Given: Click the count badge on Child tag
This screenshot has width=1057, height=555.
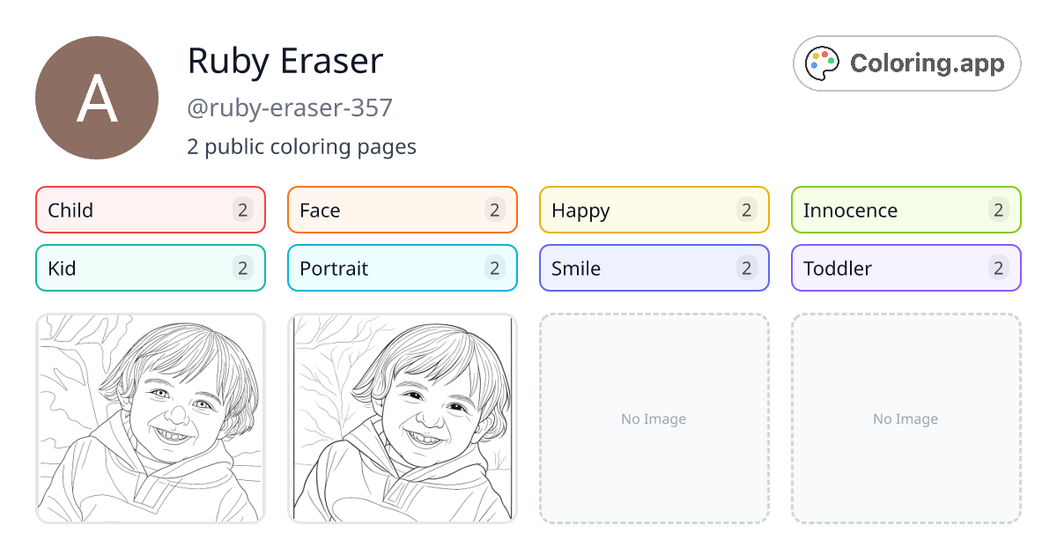Looking at the screenshot, I should coord(243,210).
